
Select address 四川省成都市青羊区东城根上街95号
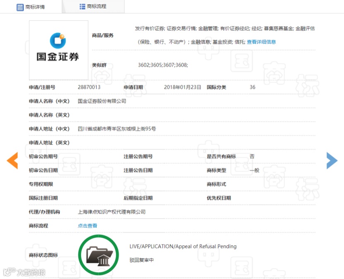[x=117, y=129]
